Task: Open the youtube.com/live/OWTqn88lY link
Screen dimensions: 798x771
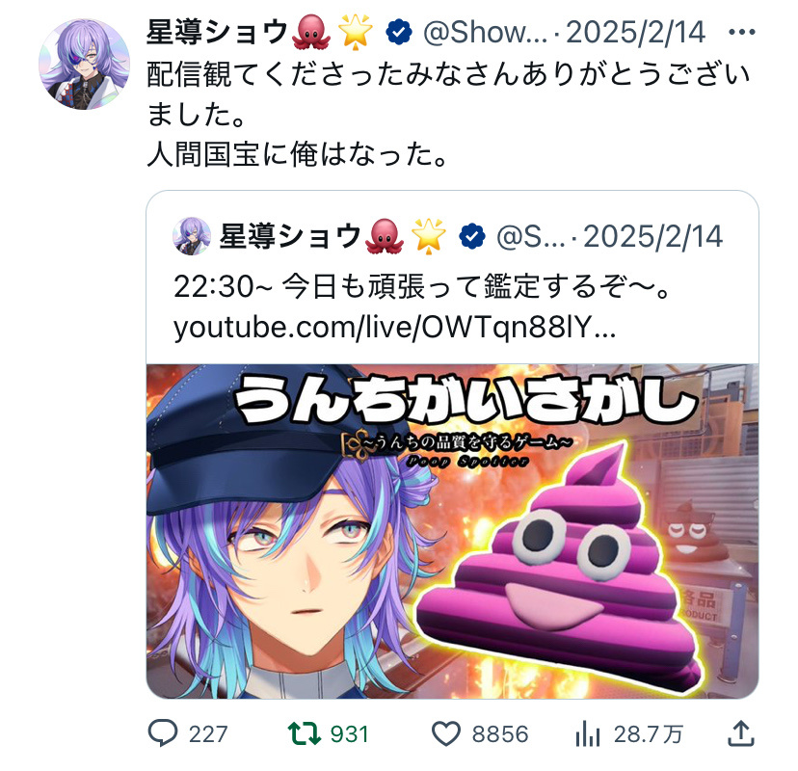Action: click(394, 328)
